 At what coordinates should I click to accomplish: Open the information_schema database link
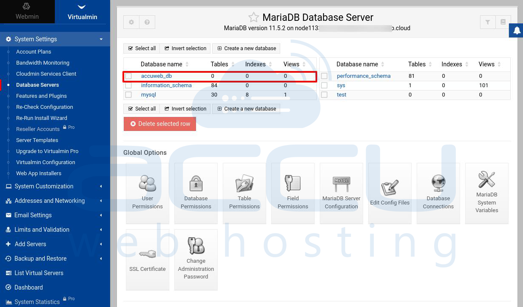(166, 85)
